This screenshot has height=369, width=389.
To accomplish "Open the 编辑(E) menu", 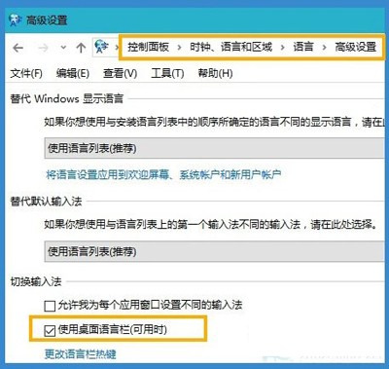I will point(73,73).
